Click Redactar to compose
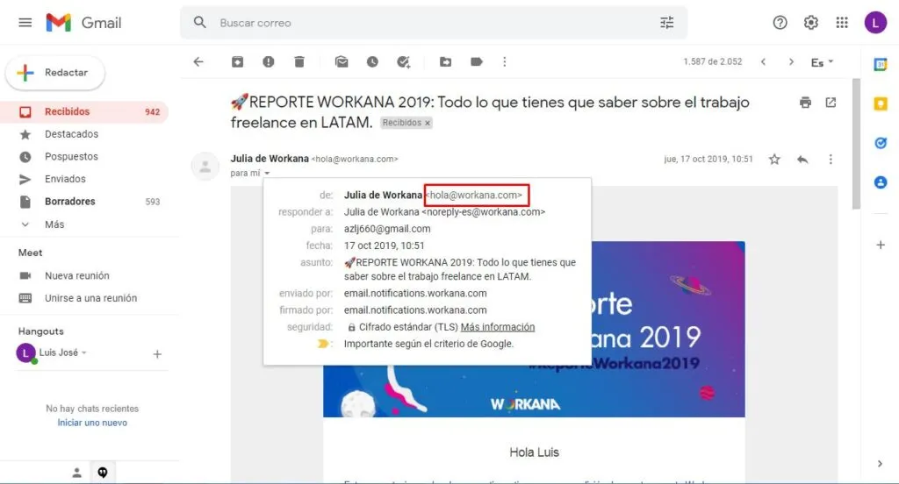 pyautogui.click(x=55, y=73)
